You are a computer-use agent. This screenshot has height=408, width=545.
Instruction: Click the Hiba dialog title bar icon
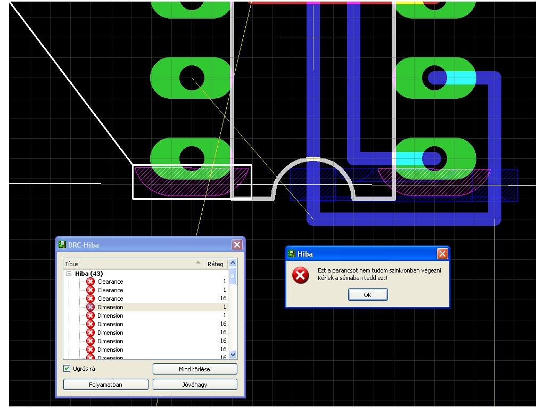[x=291, y=253]
